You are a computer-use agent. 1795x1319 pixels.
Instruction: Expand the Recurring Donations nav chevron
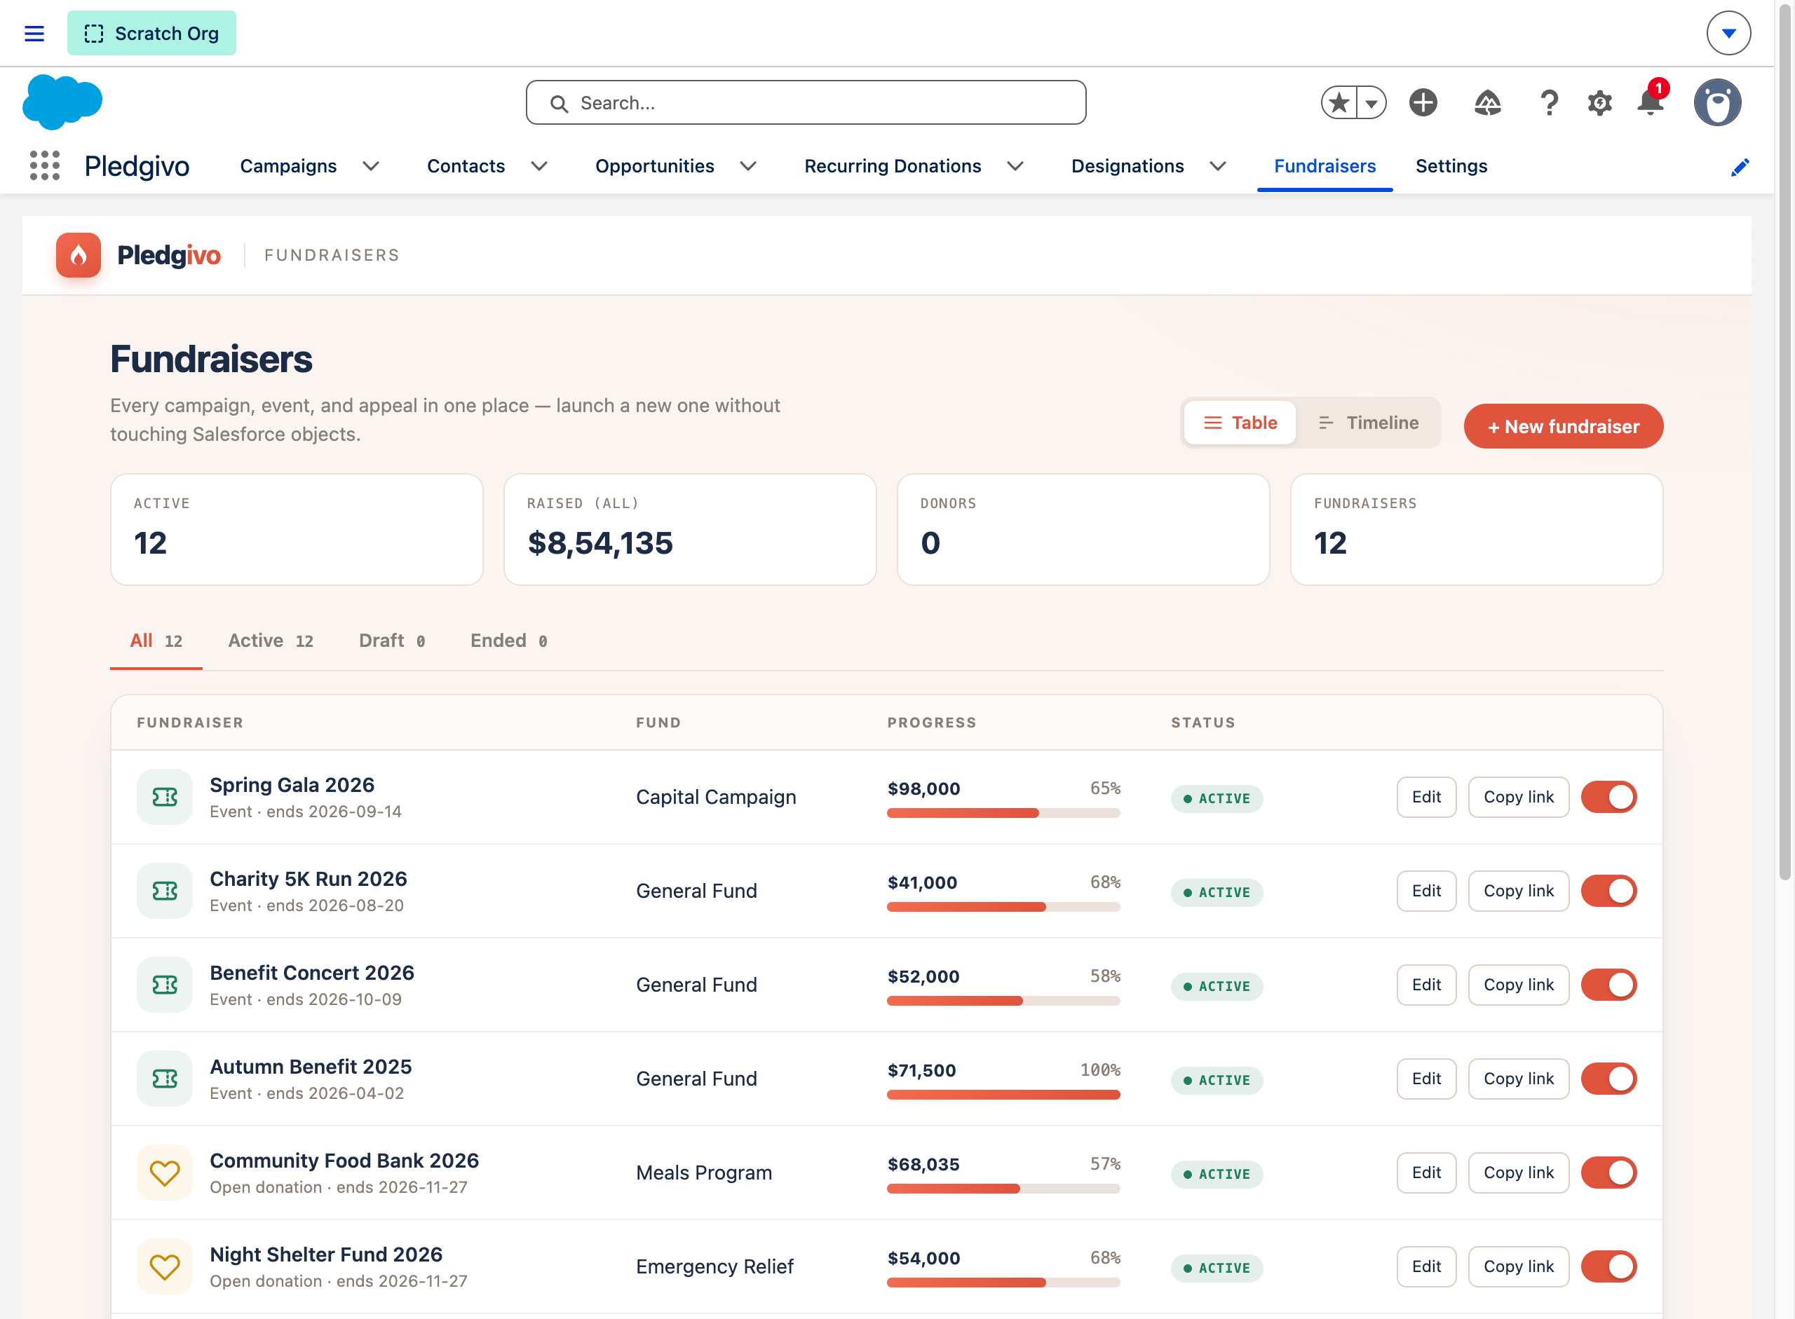click(x=1015, y=166)
